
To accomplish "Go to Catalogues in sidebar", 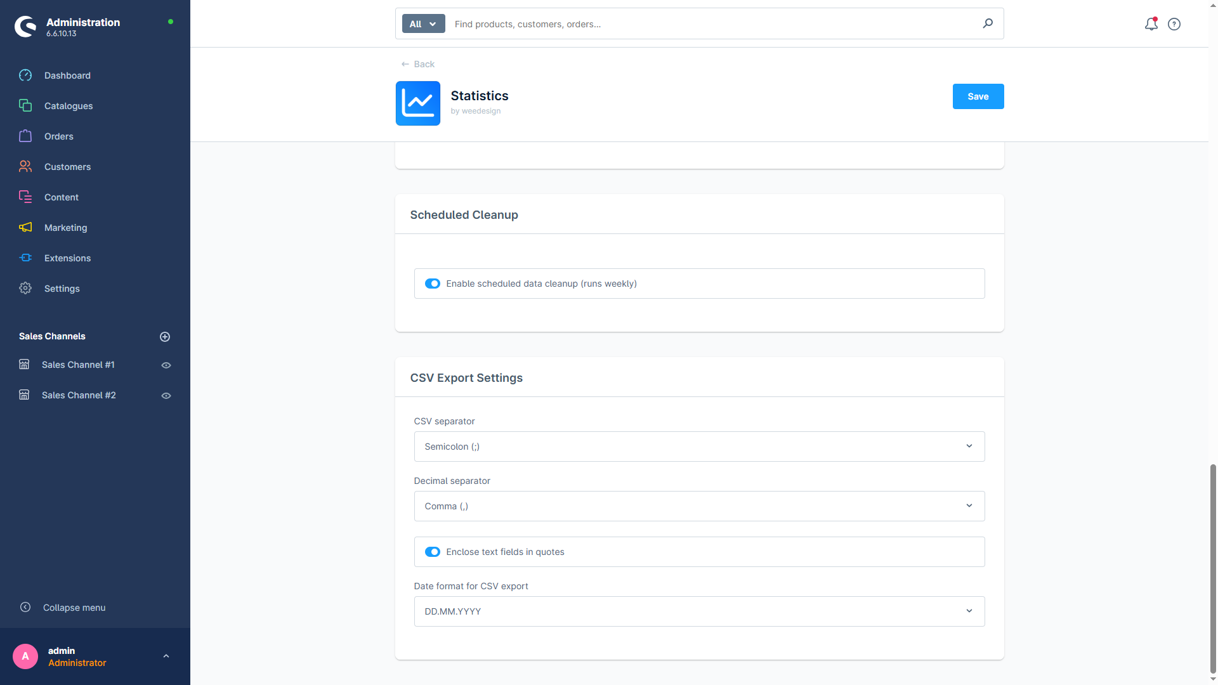I will (68, 106).
